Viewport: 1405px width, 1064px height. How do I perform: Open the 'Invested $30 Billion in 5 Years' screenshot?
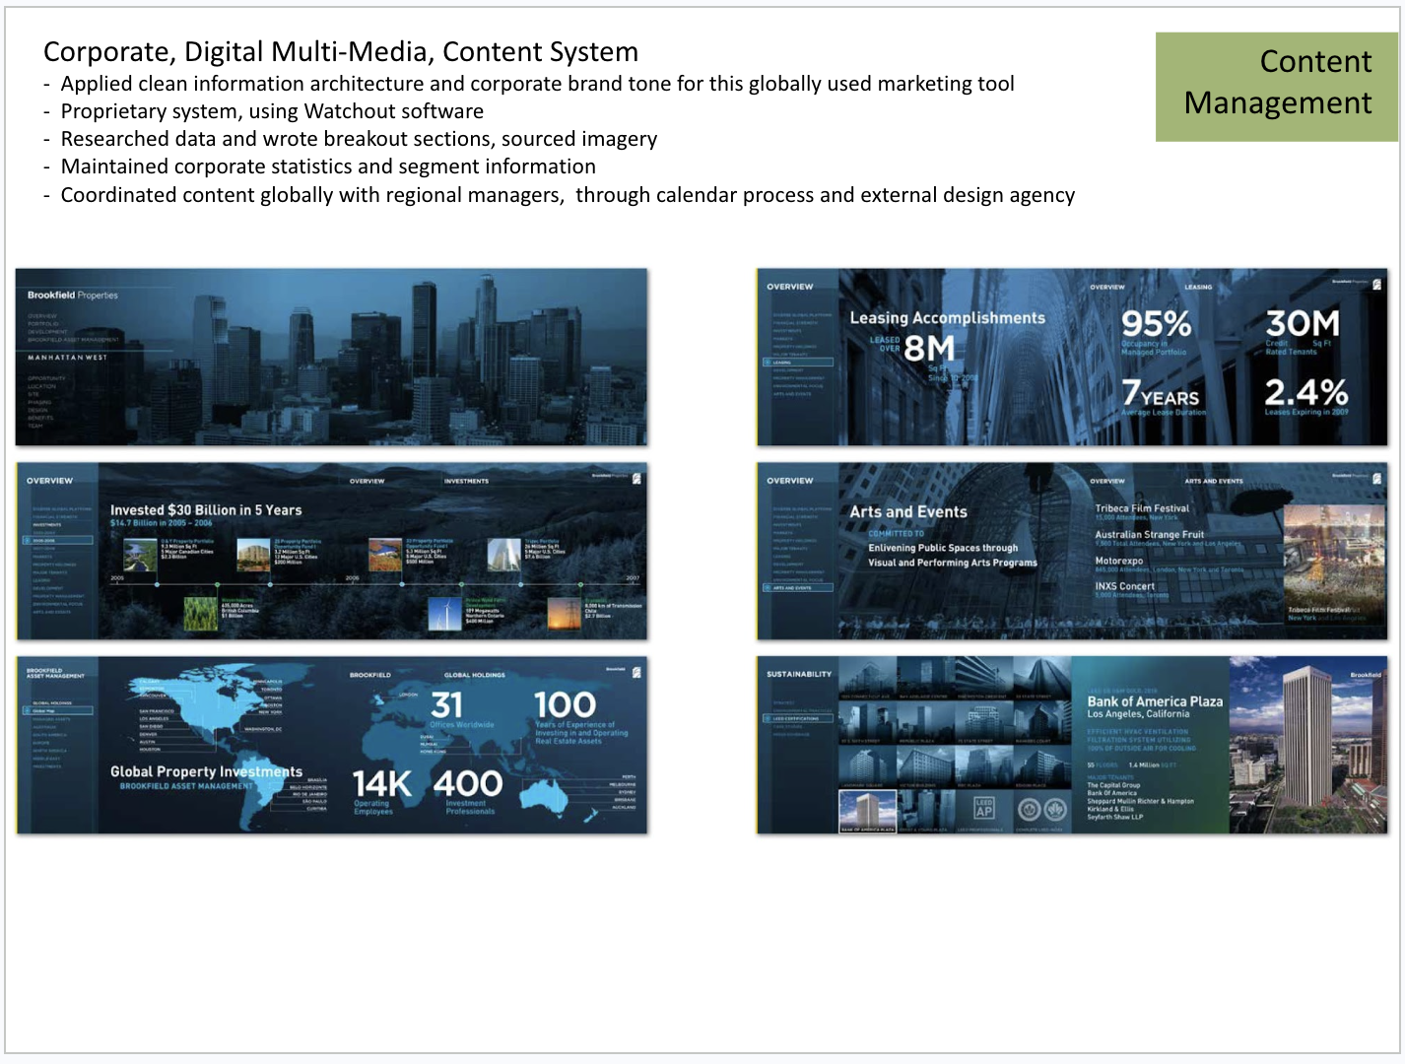pos(332,551)
